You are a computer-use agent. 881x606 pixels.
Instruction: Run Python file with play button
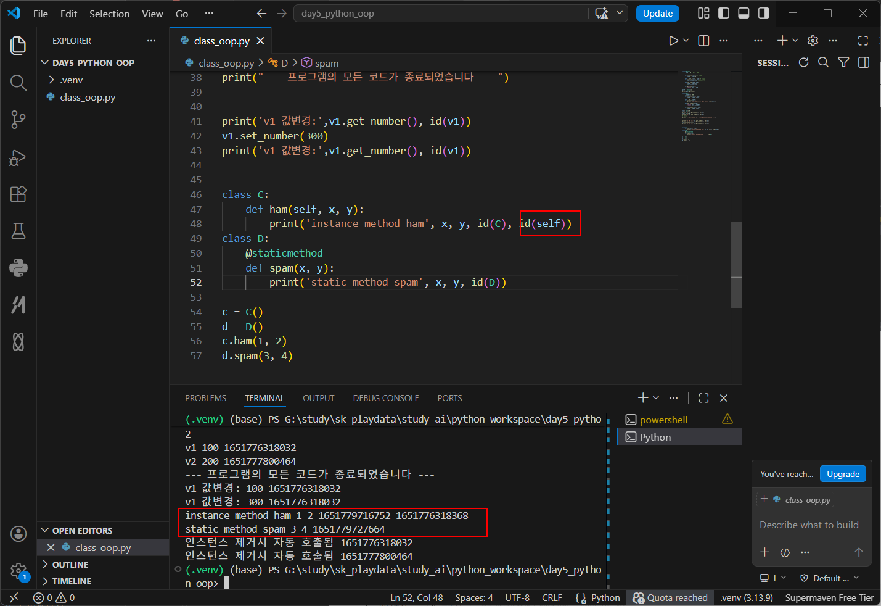[x=673, y=41]
